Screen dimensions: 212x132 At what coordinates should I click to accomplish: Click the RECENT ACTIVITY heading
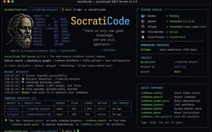[16, 72]
